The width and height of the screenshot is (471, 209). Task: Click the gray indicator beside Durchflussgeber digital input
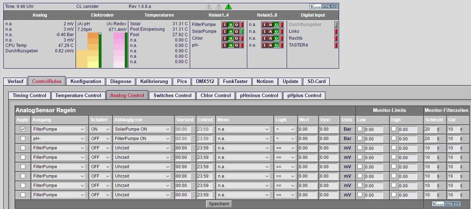pyautogui.click(x=336, y=25)
